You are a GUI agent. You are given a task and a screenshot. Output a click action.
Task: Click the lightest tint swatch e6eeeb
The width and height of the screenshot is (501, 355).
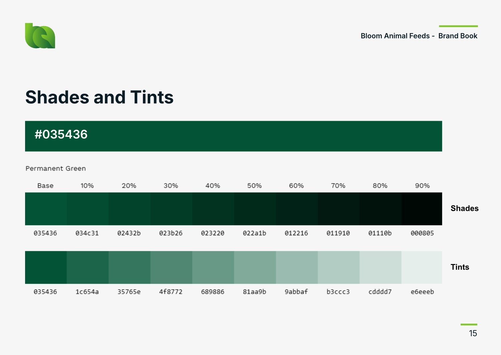click(x=422, y=267)
